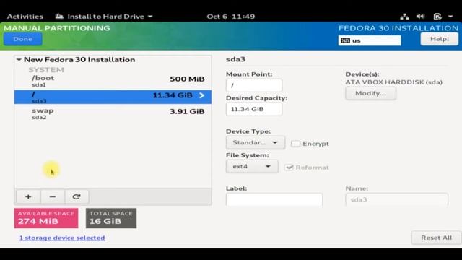Open the Device Type Standard dropdown

click(255, 143)
